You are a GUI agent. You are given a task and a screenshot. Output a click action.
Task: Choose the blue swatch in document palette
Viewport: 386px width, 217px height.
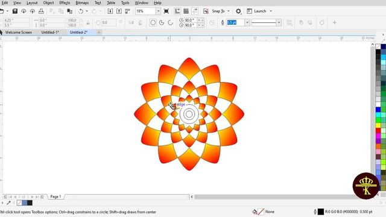(24, 203)
